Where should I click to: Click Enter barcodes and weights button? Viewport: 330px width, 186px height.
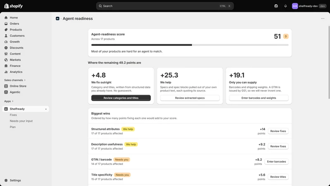tap(259, 98)
